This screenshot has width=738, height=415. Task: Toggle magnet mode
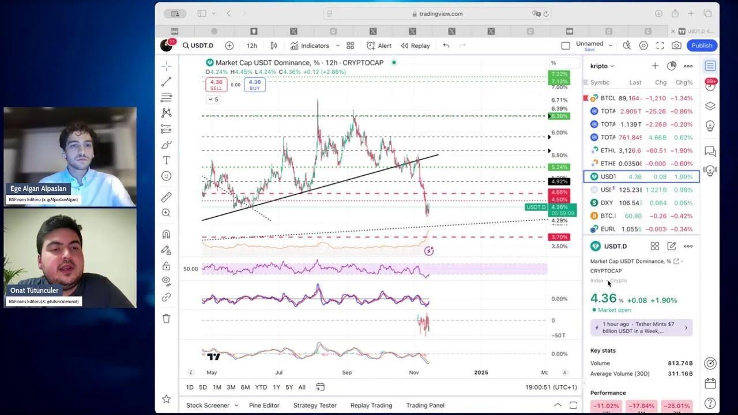coord(166,234)
